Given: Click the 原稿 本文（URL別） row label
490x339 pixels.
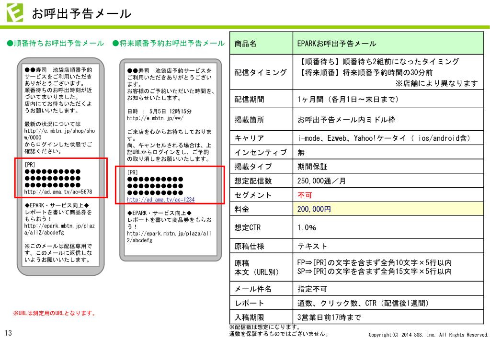Looking at the screenshot, I should click(257, 268).
